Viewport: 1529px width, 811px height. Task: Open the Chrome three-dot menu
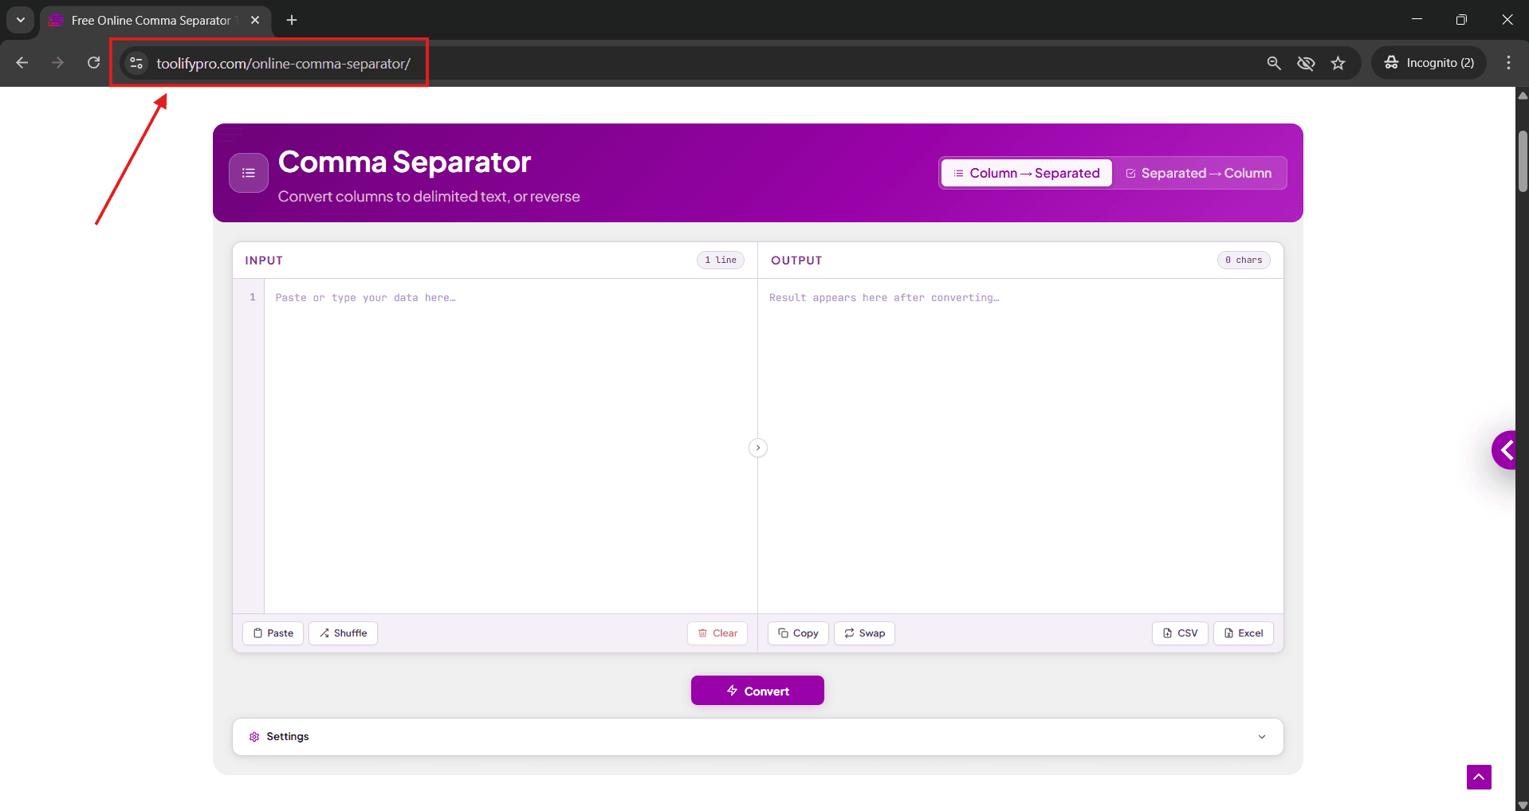[1508, 62]
